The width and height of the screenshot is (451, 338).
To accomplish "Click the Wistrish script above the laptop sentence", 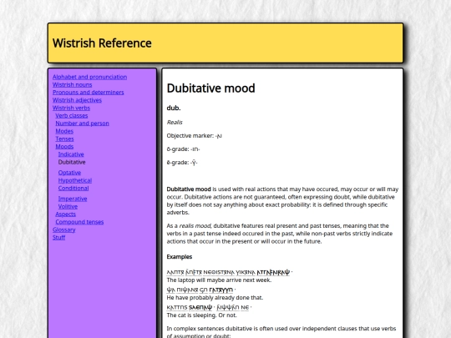I will coord(230,272).
